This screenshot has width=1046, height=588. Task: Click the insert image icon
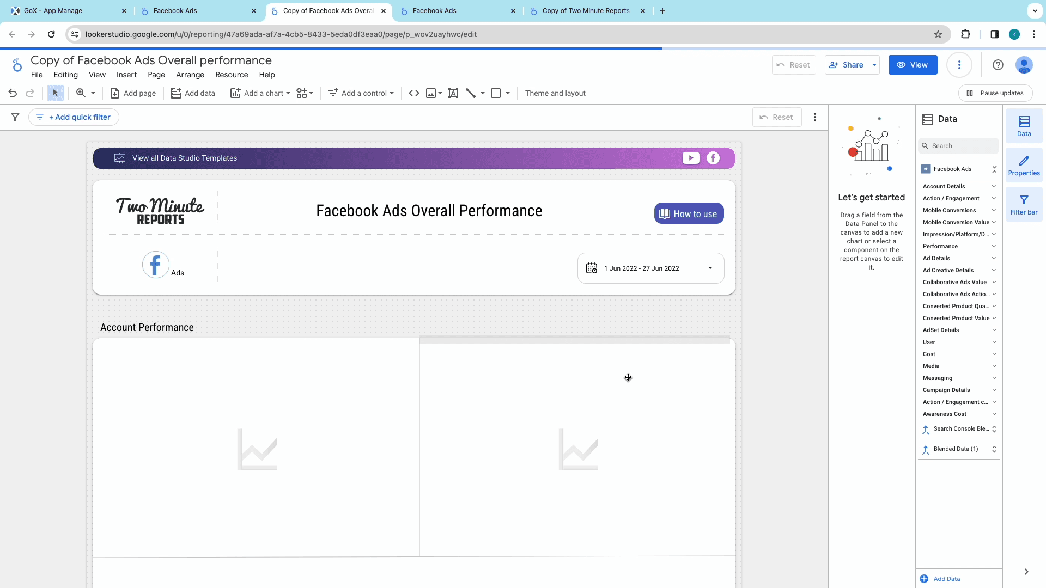click(x=434, y=93)
